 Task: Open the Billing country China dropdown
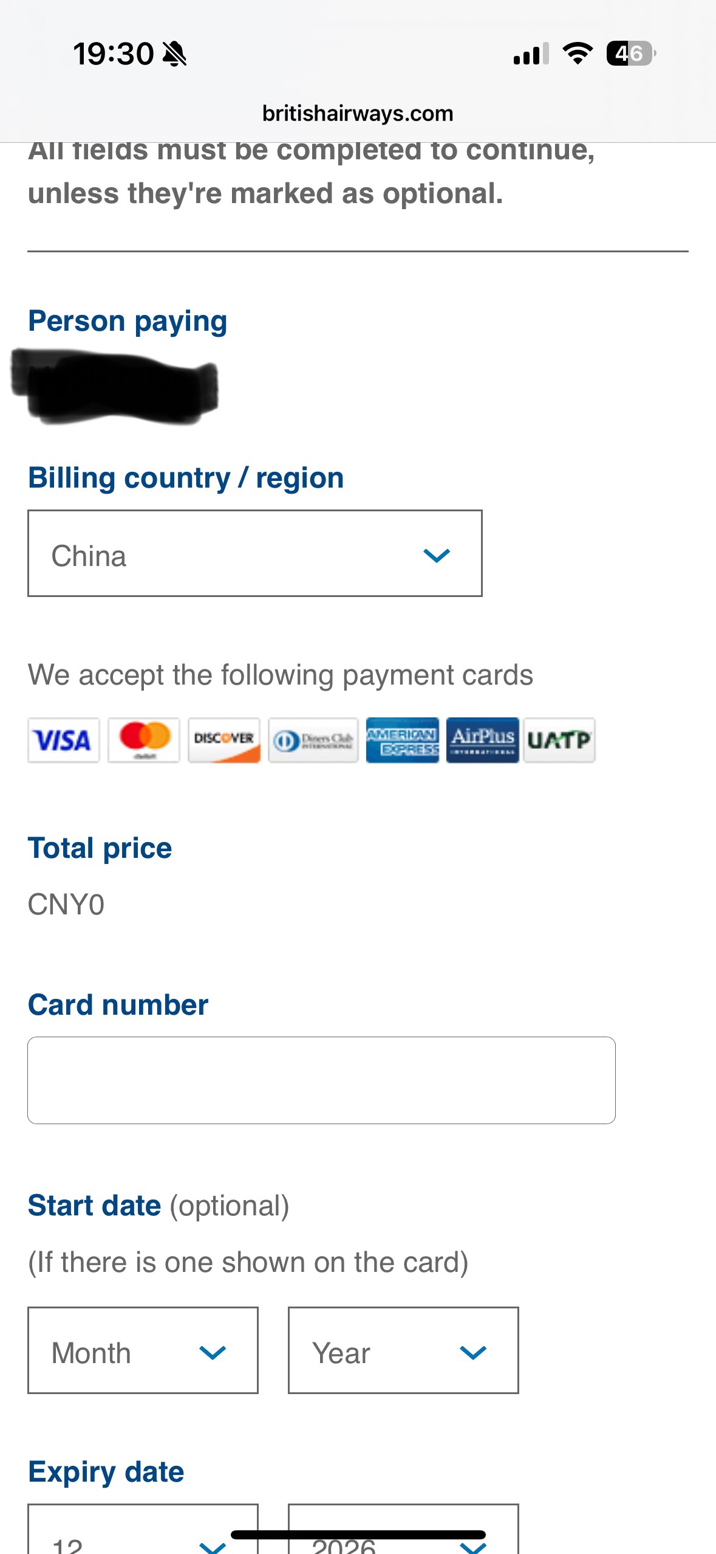tap(255, 553)
